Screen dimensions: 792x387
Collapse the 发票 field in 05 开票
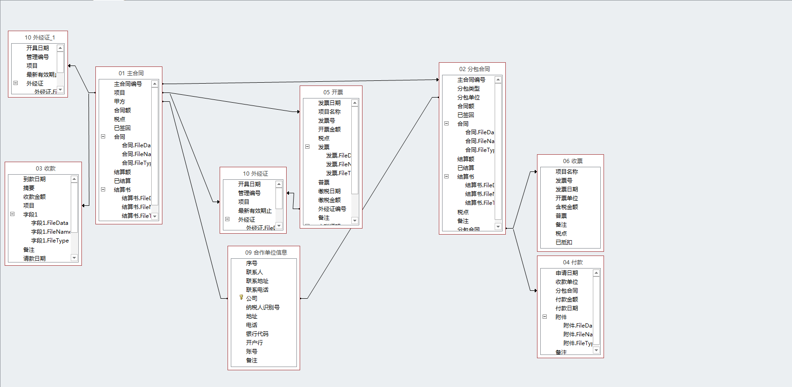coord(308,147)
